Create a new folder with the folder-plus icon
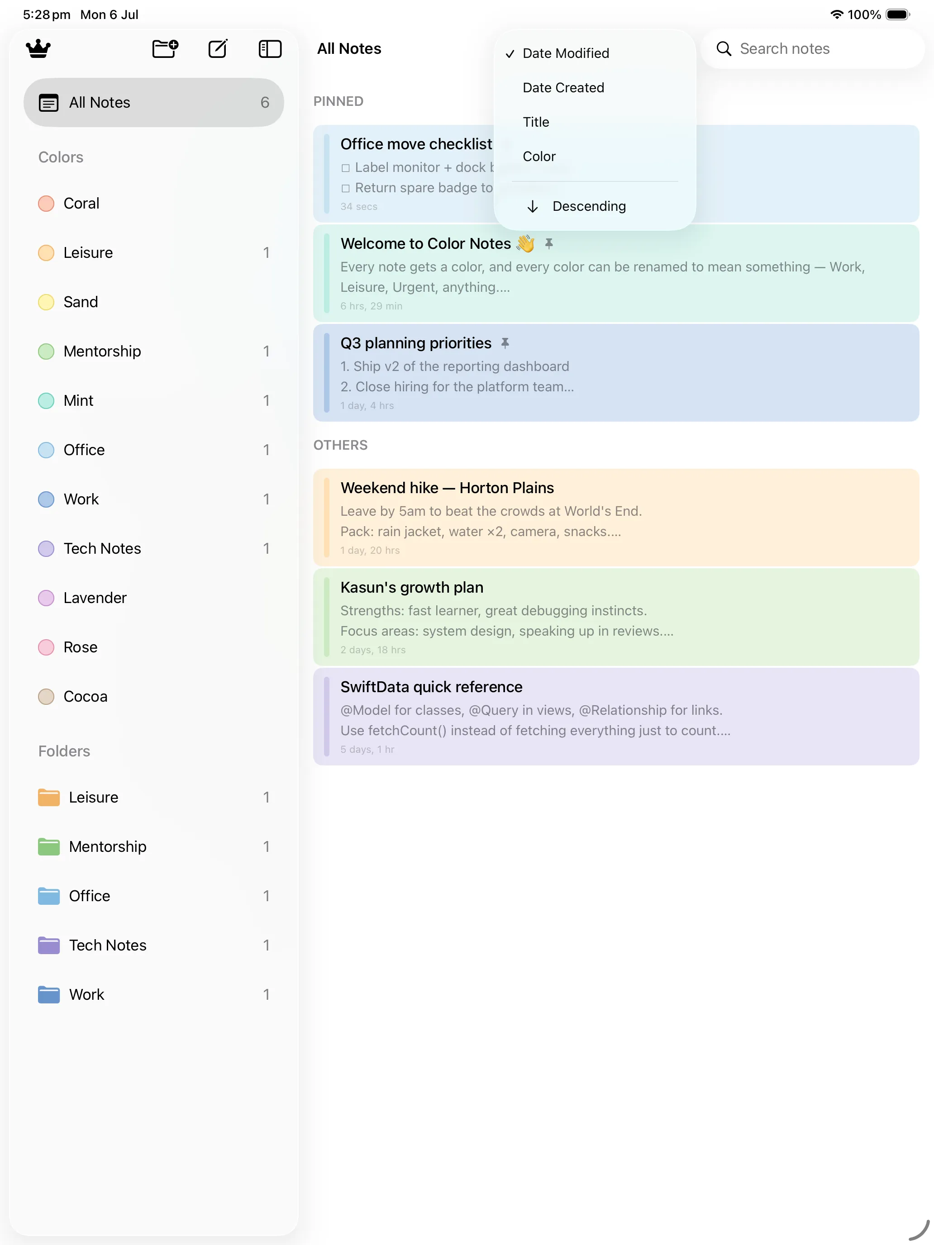Image resolution: width=934 pixels, height=1245 pixels. (x=166, y=49)
